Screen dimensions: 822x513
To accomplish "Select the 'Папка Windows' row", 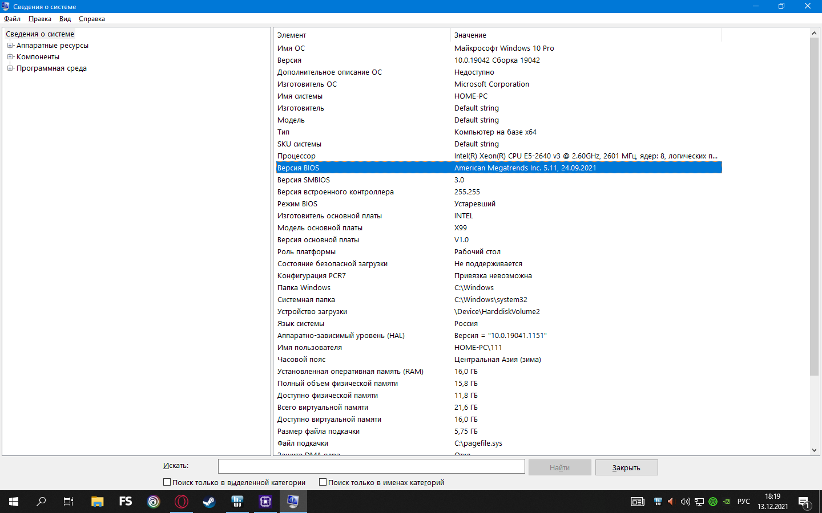I will click(x=499, y=288).
